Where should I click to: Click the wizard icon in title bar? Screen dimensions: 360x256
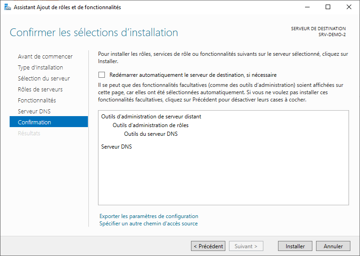point(7,7)
